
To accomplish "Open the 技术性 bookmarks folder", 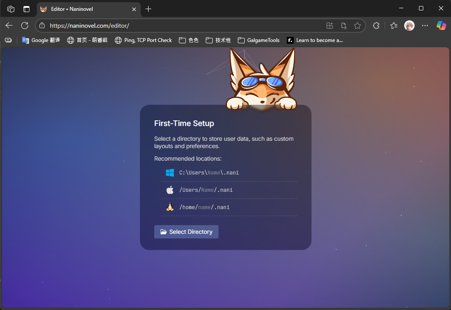I will pyautogui.click(x=218, y=40).
